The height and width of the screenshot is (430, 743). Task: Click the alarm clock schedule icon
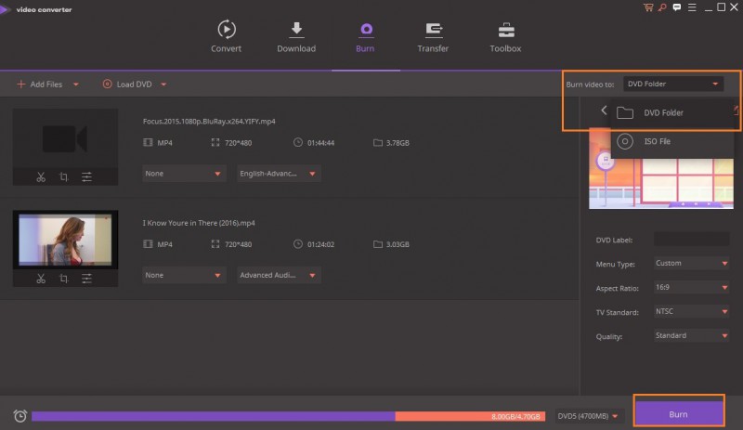[20, 416]
